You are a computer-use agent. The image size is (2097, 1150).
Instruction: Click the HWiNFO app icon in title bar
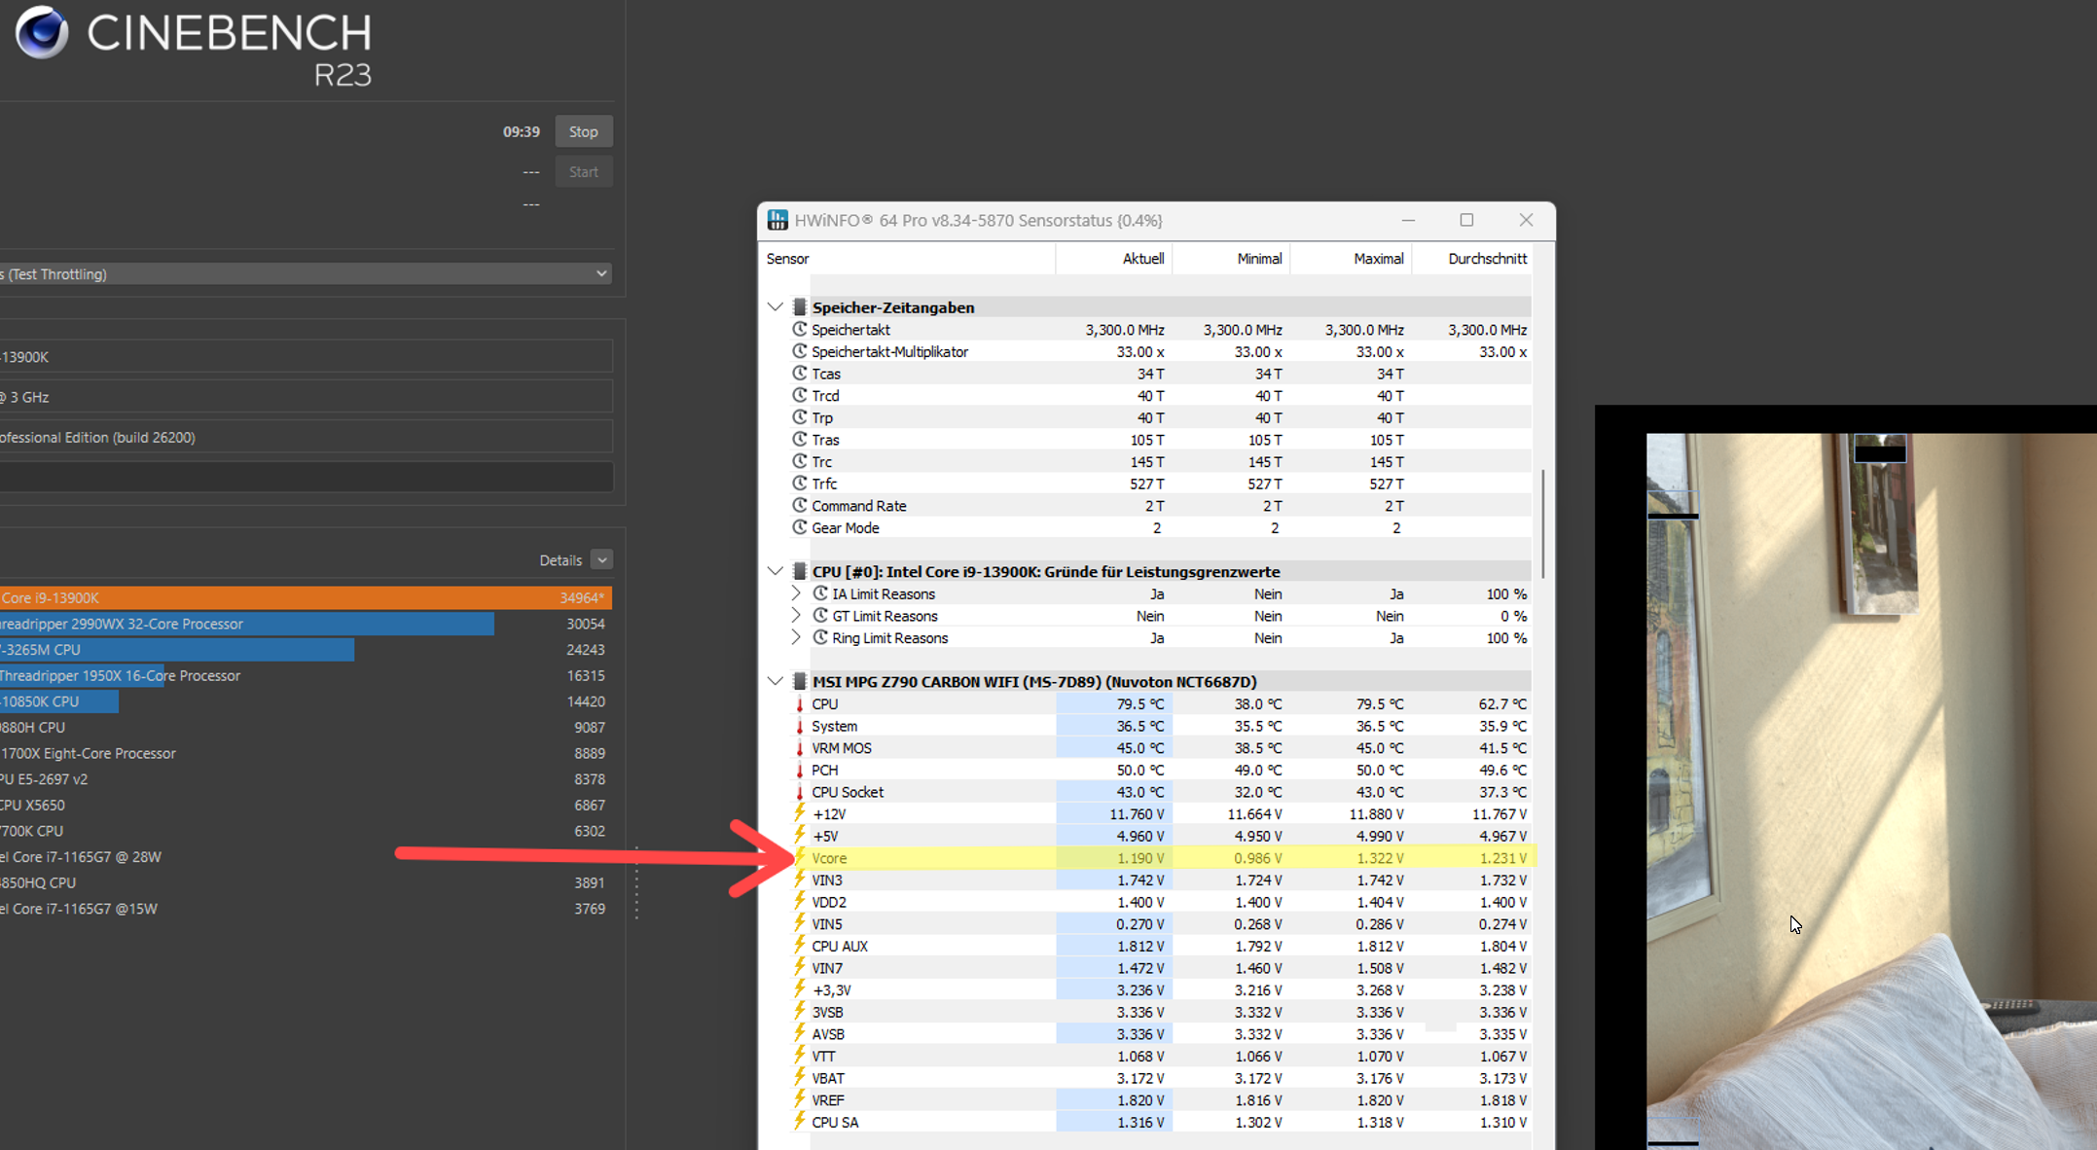click(x=777, y=220)
